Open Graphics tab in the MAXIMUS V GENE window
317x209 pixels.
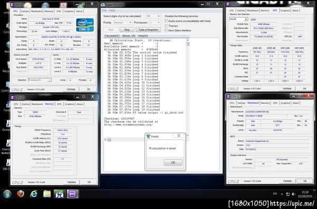pos(285,103)
